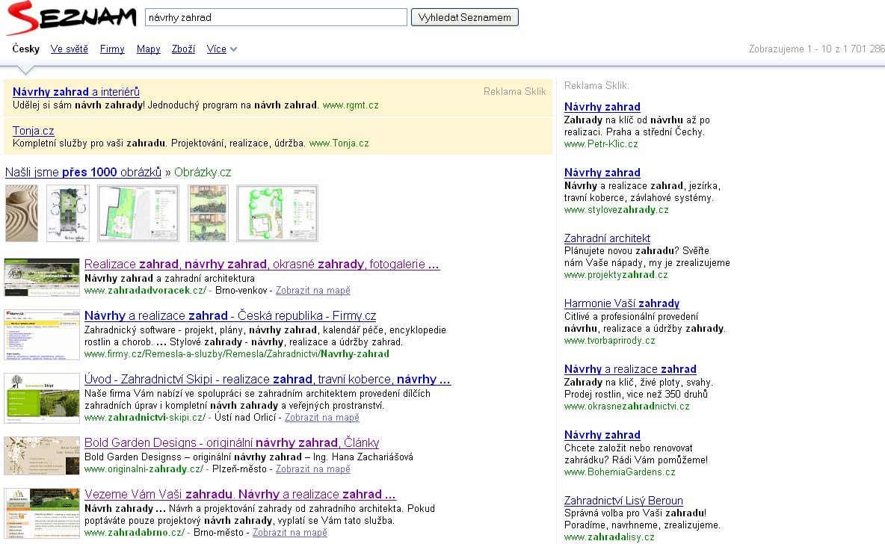Open sidebar ad Návrhy zahrad from stylovezahrady.cz
This screenshot has height=544, width=885.
pyautogui.click(x=602, y=173)
